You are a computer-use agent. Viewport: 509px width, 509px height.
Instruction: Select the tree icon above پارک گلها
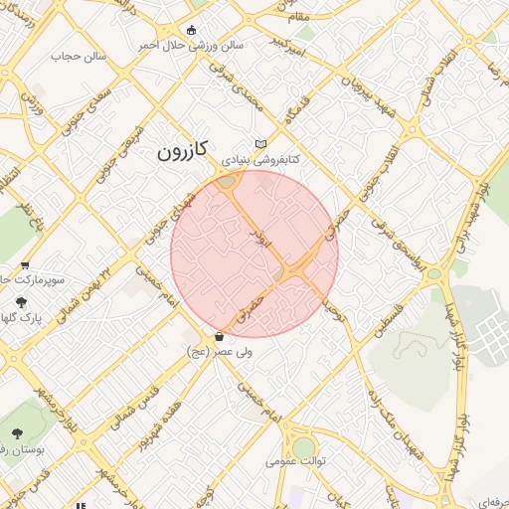pos(21,302)
